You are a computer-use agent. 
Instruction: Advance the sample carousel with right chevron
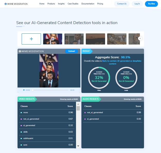coord(140,38)
